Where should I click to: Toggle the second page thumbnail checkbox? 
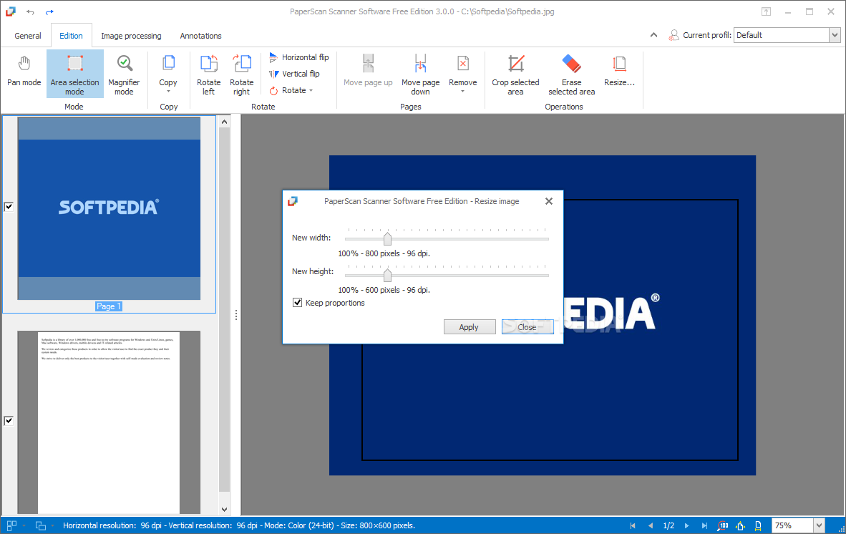pyautogui.click(x=9, y=421)
